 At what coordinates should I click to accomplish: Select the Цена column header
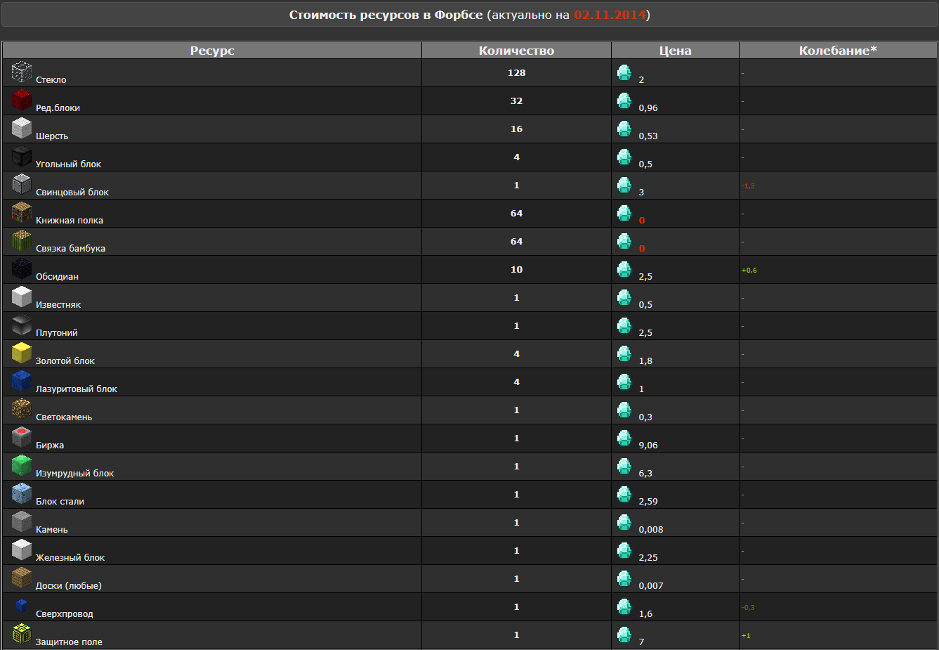click(675, 51)
